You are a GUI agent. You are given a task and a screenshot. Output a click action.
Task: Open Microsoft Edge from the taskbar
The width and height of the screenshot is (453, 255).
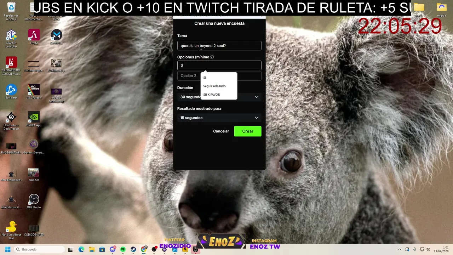coord(81,249)
